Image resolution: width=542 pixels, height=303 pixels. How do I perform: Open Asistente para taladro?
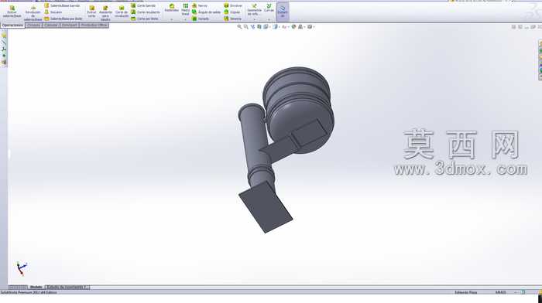(105, 13)
